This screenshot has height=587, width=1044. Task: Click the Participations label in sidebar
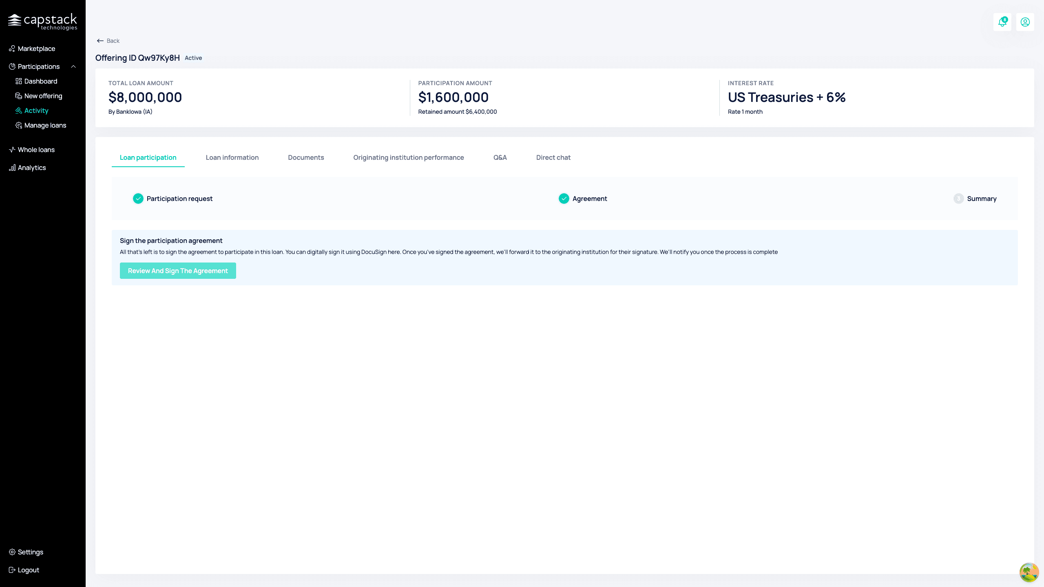39,66
